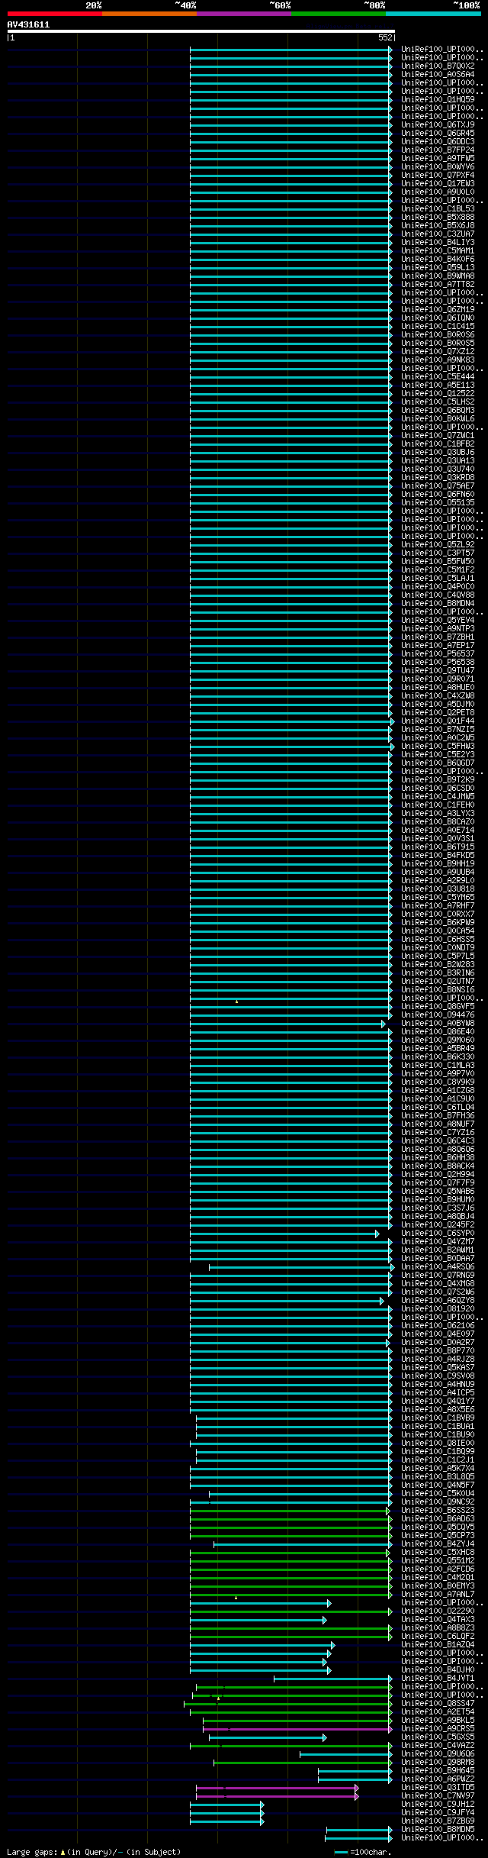Click the short cyan bar for UniRef100_Q4TAX3
The image size is (488, 1858).
(x=258, y=1620)
